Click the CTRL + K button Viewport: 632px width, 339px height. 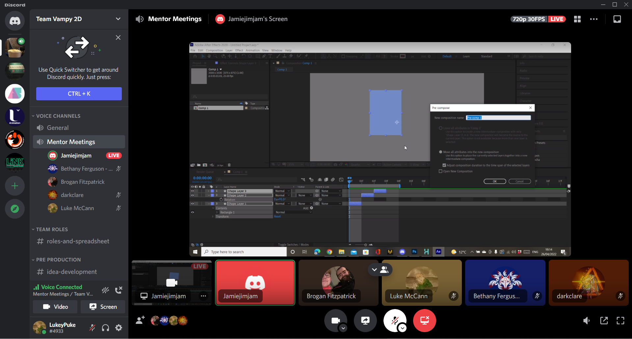79,94
